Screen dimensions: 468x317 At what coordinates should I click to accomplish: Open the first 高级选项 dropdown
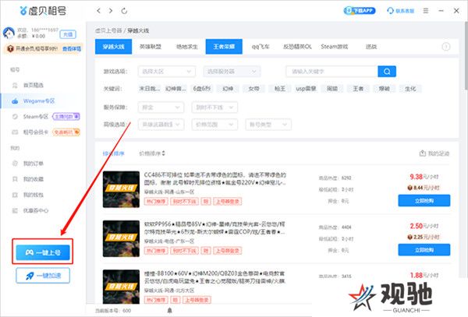(x=161, y=125)
